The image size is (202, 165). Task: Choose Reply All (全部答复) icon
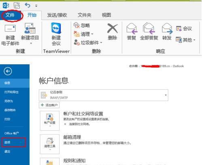[149, 28]
